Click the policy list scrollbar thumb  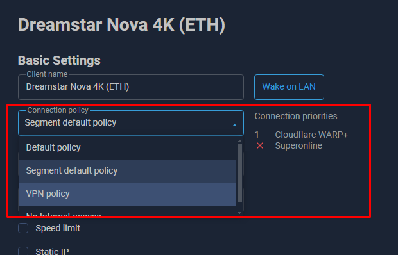tap(239, 173)
